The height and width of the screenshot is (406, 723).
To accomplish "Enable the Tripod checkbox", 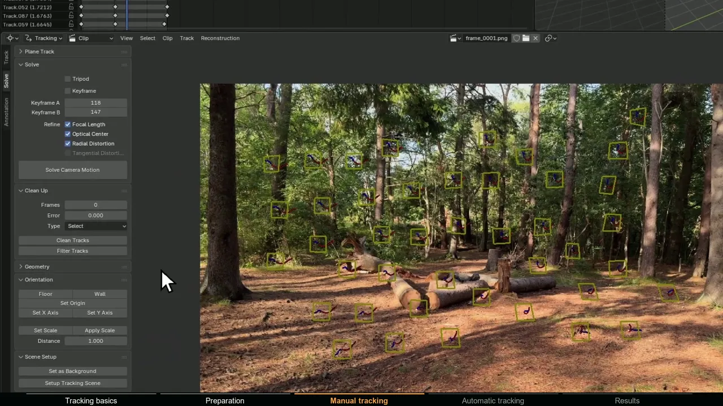I will (68, 79).
